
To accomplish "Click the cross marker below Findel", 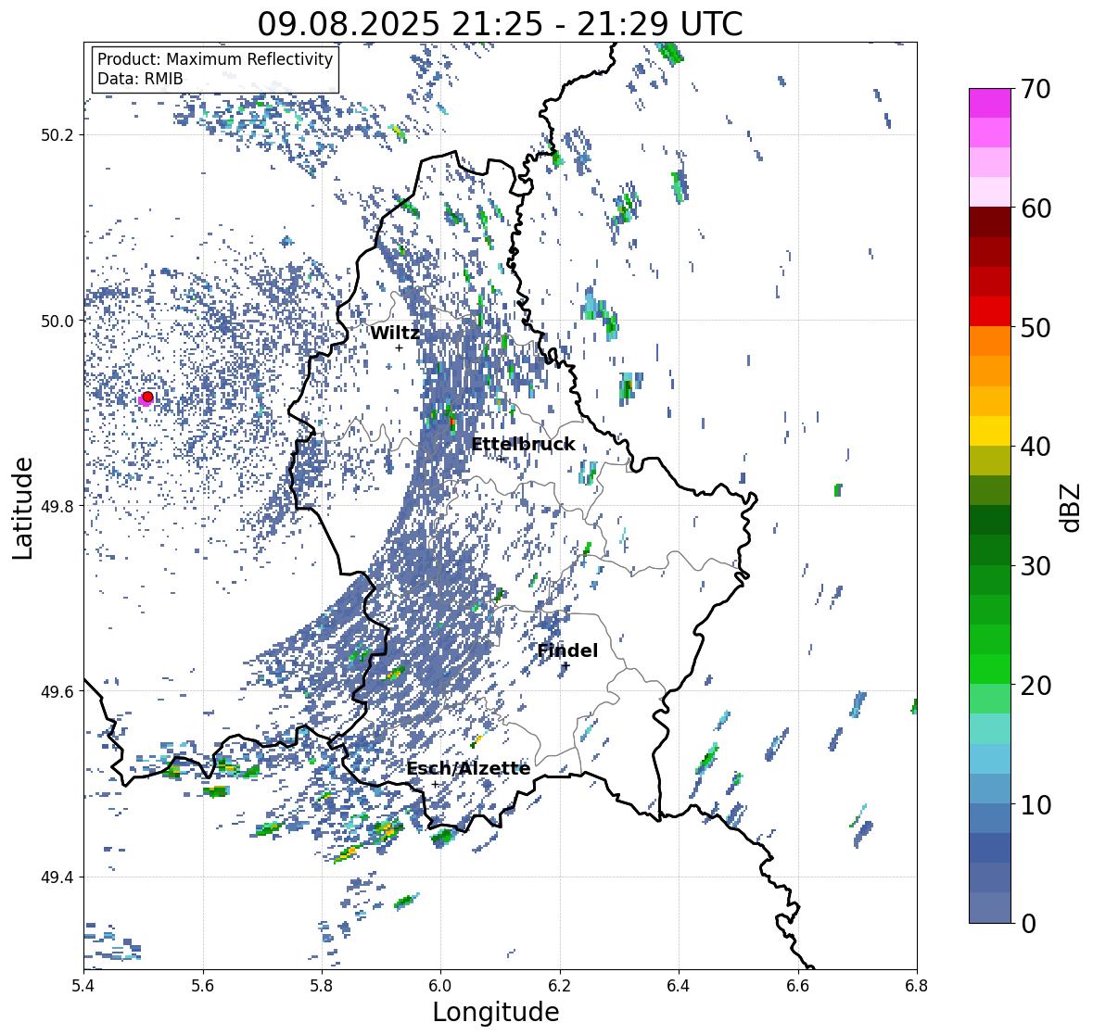I will [566, 666].
